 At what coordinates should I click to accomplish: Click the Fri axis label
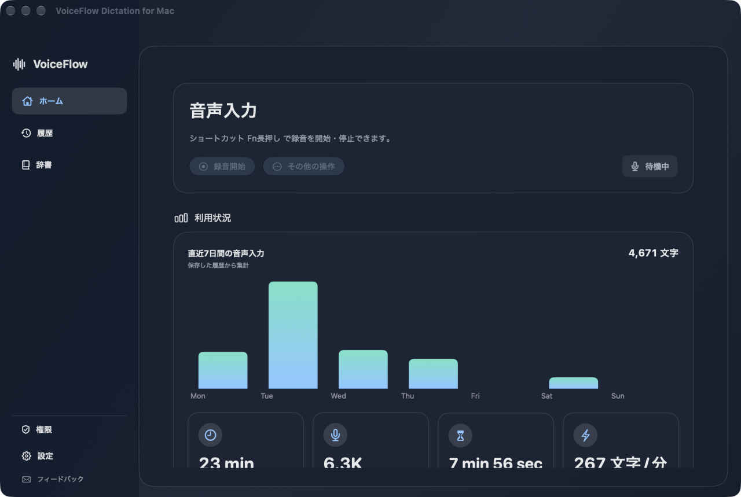tap(475, 396)
